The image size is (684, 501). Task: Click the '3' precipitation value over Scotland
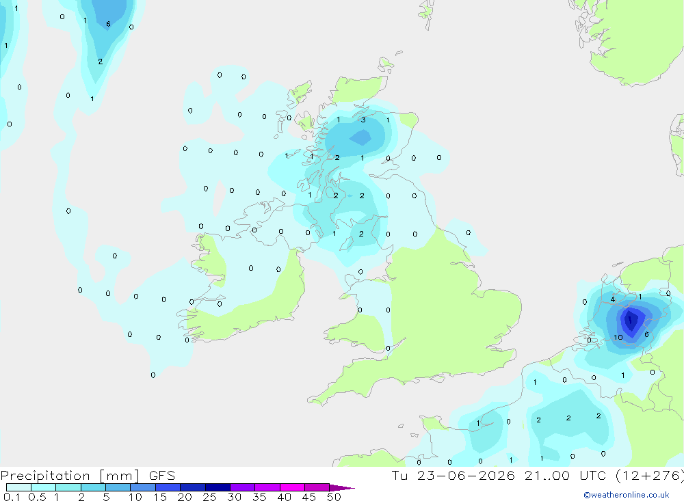(x=363, y=120)
